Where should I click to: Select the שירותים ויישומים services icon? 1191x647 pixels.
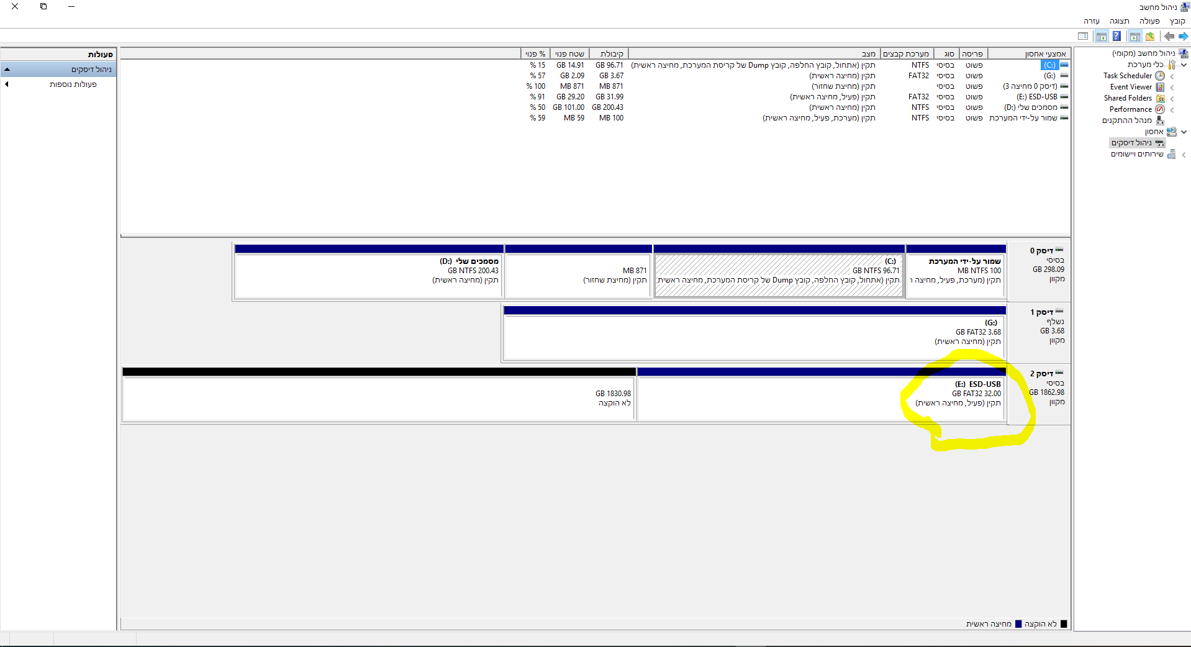pyautogui.click(x=1172, y=154)
